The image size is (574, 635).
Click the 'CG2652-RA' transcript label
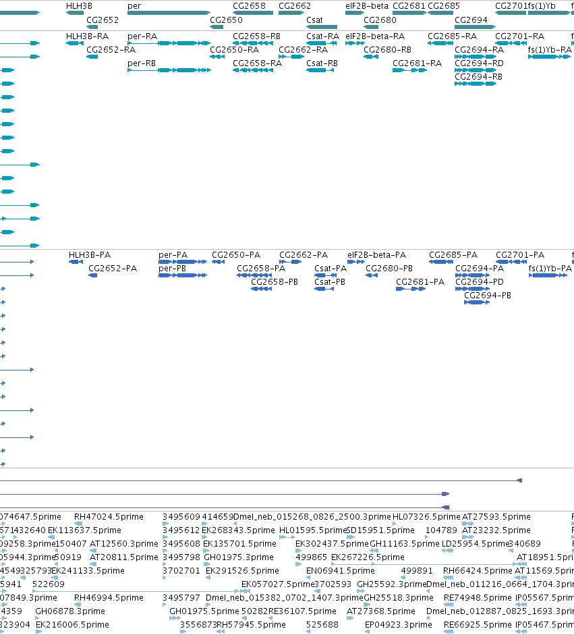pos(111,49)
